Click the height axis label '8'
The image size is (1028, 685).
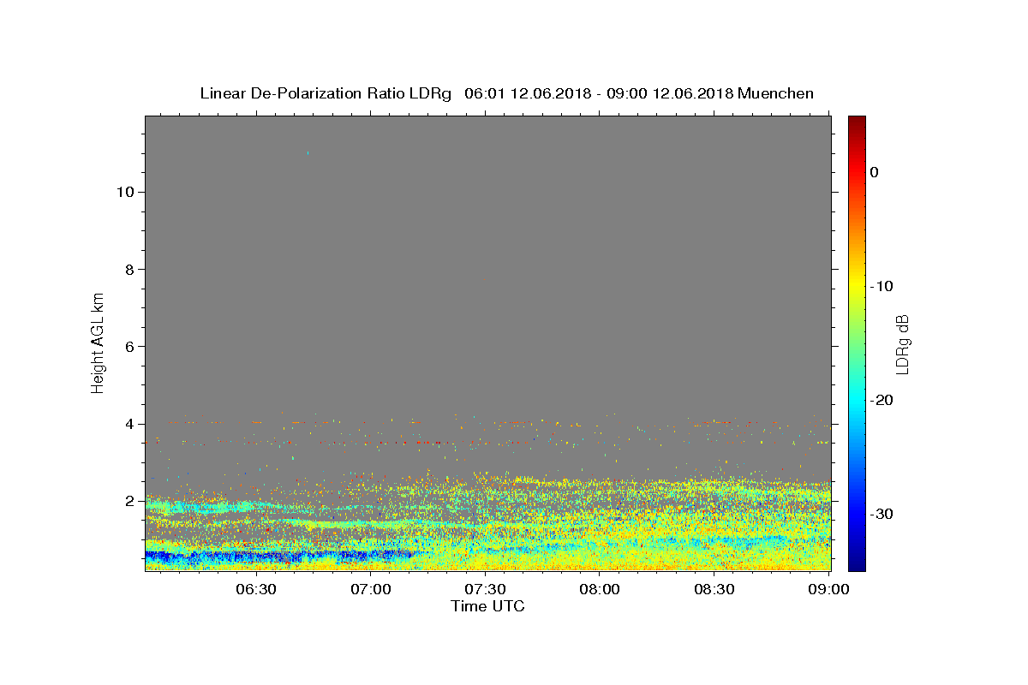tap(130, 269)
